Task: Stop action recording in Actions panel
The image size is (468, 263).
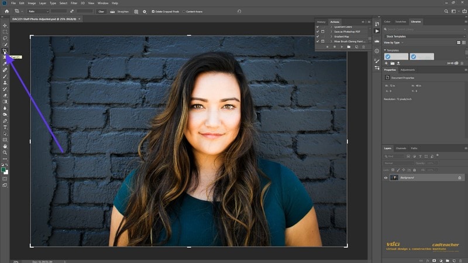Action: (x=328, y=47)
